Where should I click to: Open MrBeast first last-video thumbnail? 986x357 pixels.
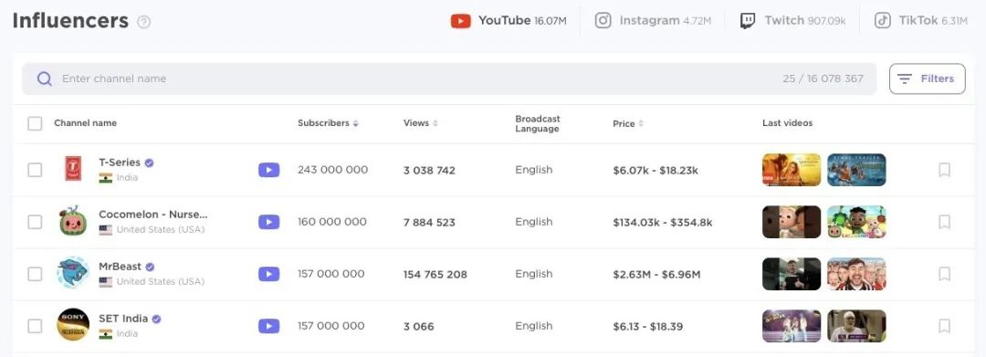tap(791, 274)
